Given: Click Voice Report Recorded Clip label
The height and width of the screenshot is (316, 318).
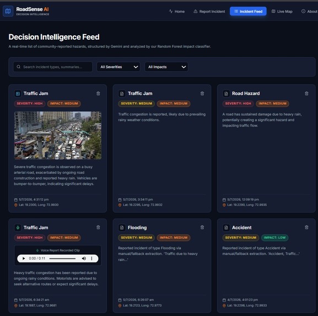Looking at the screenshot, I should tap(60, 250).
